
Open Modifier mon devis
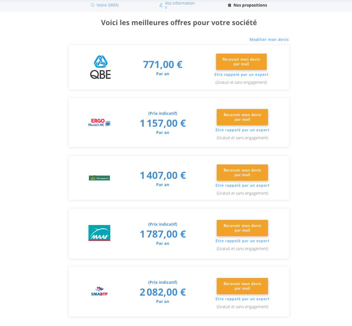[269, 39]
